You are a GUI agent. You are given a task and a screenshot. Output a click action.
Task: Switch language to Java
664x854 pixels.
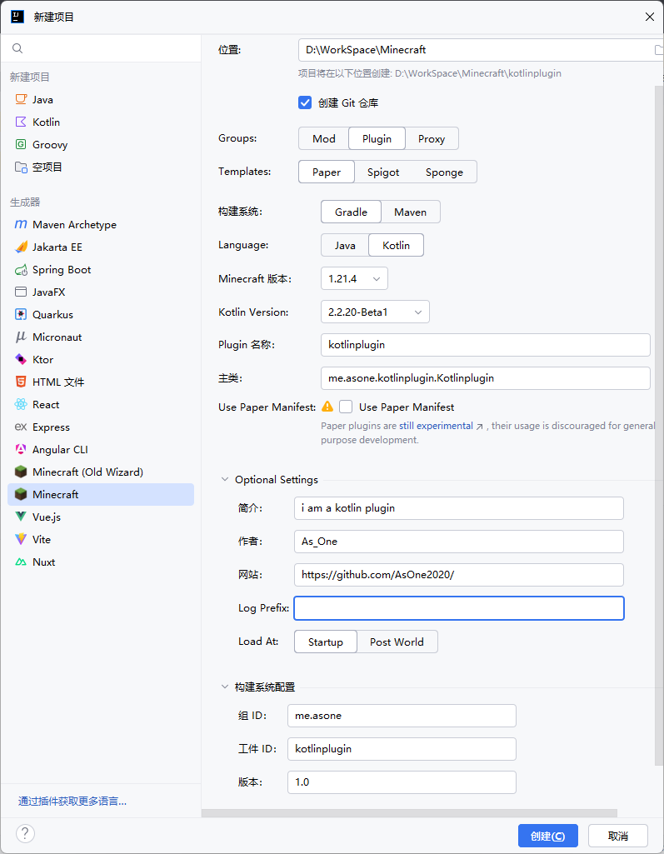tap(345, 245)
